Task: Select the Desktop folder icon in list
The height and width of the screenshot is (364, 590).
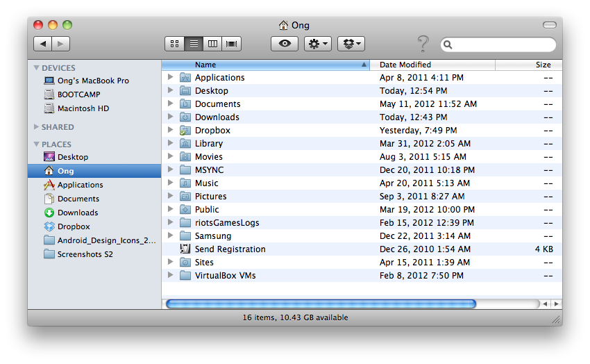Action: coord(185,91)
